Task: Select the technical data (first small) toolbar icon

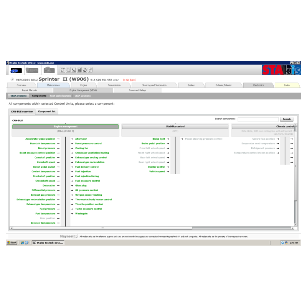Action: 63,70
